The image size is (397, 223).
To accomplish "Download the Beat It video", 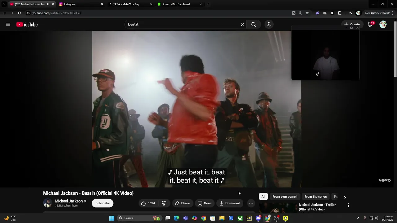I will [x=230, y=203].
